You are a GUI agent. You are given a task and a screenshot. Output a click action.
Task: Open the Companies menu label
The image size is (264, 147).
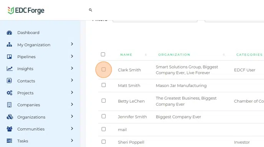[x=29, y=105]
